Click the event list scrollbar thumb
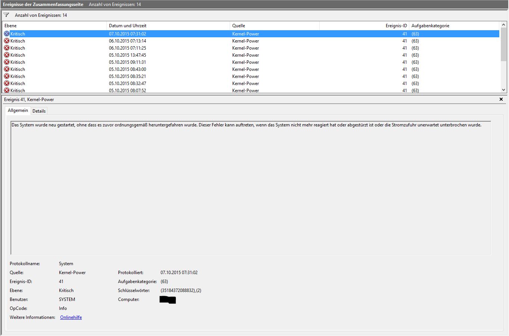This screenshot has width=509, height=336. coord(503,44)
